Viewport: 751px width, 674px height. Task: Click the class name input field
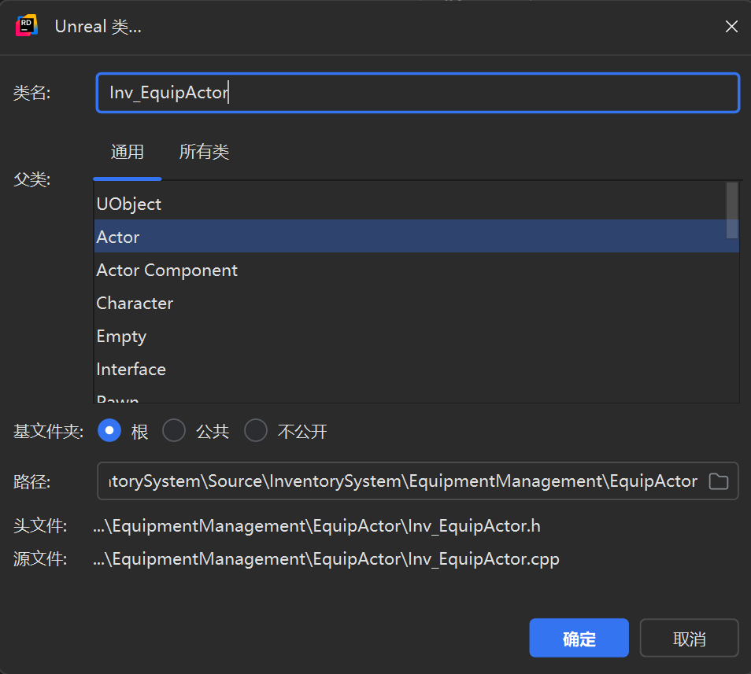click(417, 93)
